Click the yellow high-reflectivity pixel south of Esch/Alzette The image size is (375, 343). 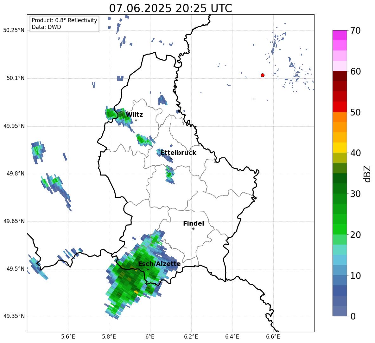[x=136, y=292]
